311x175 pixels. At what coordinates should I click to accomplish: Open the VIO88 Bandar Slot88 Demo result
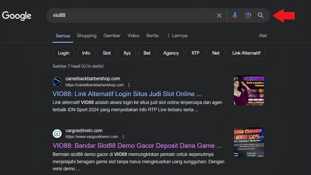tap(137, 145)
